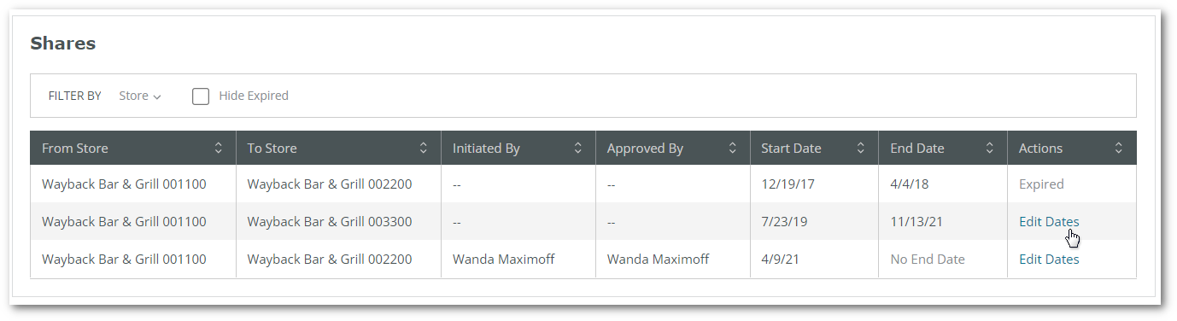This screenshot has width=1177, height=321.
Task: Sort by Actions column arrows
Action: pos(1118,148)
